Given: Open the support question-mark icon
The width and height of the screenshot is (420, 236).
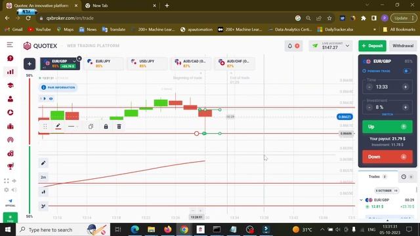Looking at the screenshot, I should pyautogui.click(x=10, y=58).
